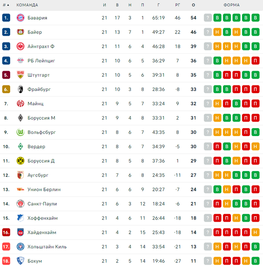Click the Werder Bremen club logo
This screenshot has width=263, height=268.
coord(20,147)
